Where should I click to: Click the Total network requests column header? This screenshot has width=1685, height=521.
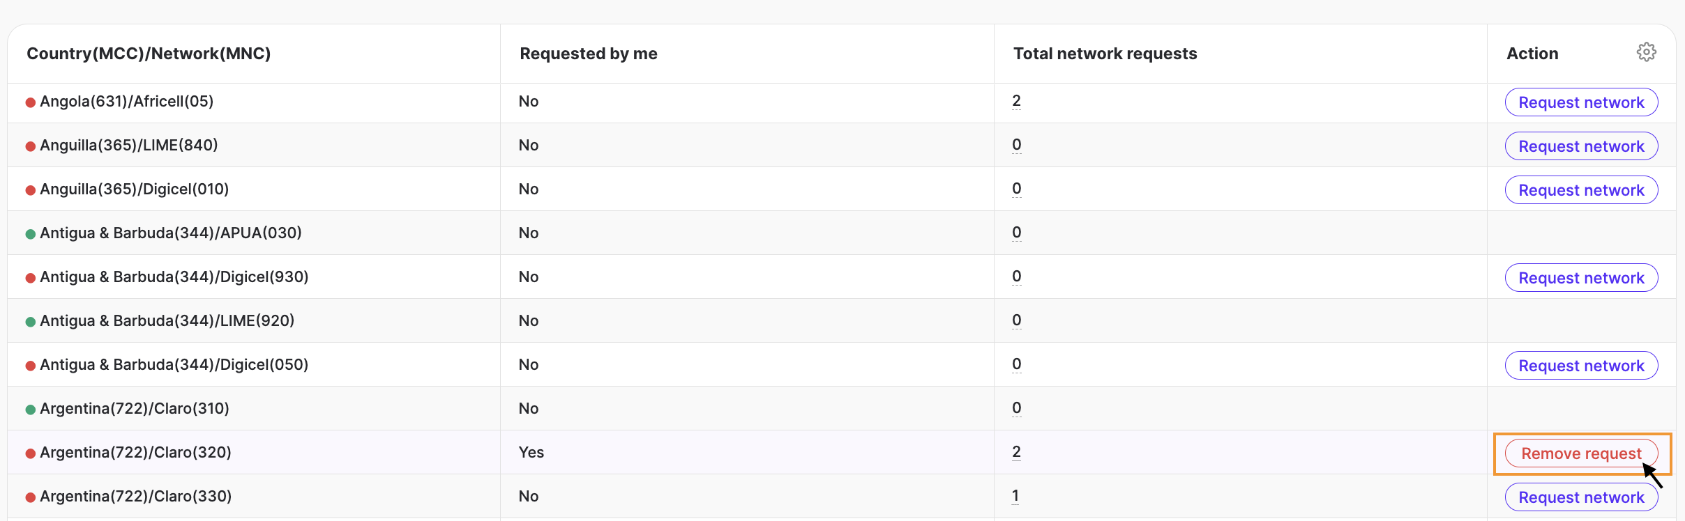(x=1105, y=54)
